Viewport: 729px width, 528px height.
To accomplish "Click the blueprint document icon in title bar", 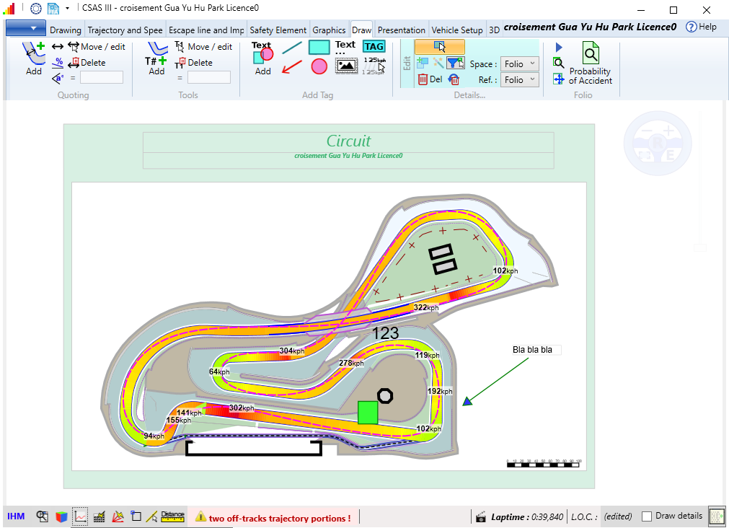I will tap(53, 9).
